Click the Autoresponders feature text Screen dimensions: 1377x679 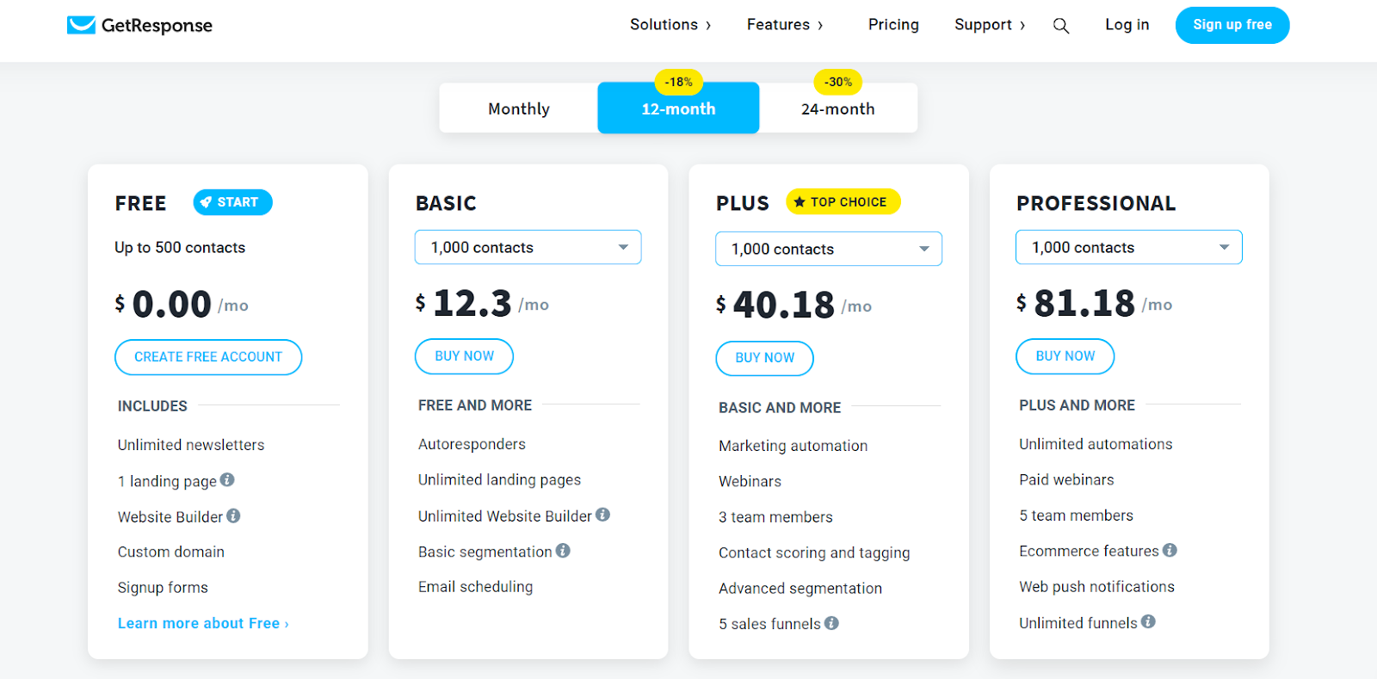(x=472, y=444)
